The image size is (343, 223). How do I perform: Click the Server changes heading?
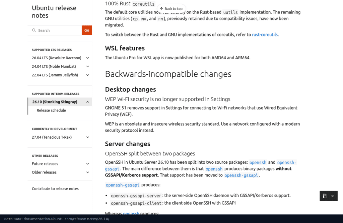tap(128, 144)
